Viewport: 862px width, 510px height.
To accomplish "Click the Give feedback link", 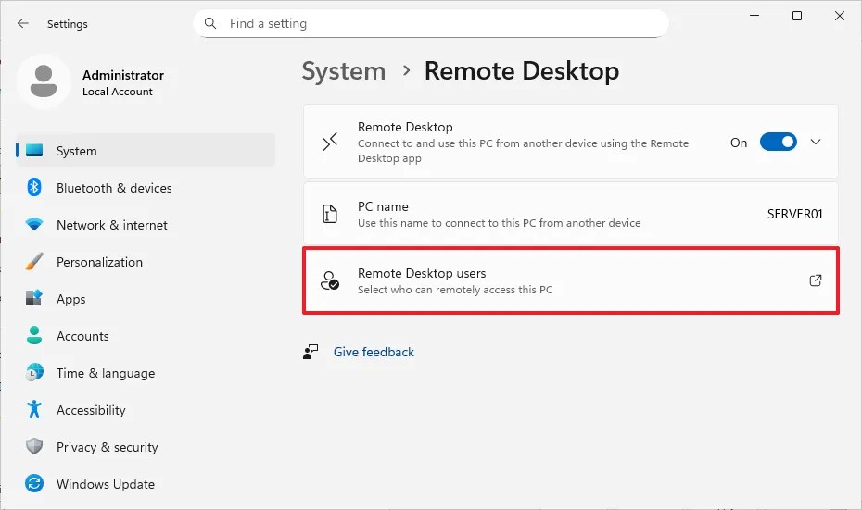I will click(x=374, y=352).
